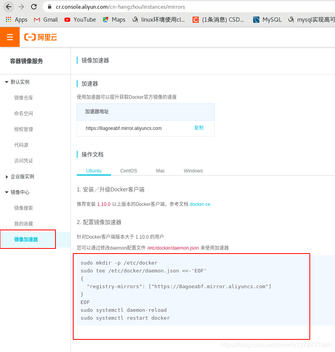Screen dimensions: 335x352
Task: Click the registry-mirrors JSON line
Action: click(x=179, y=287)
